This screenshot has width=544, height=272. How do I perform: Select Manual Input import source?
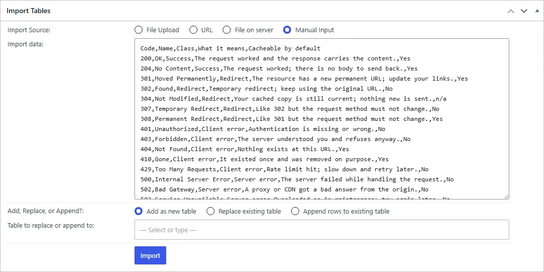[287, 30]
